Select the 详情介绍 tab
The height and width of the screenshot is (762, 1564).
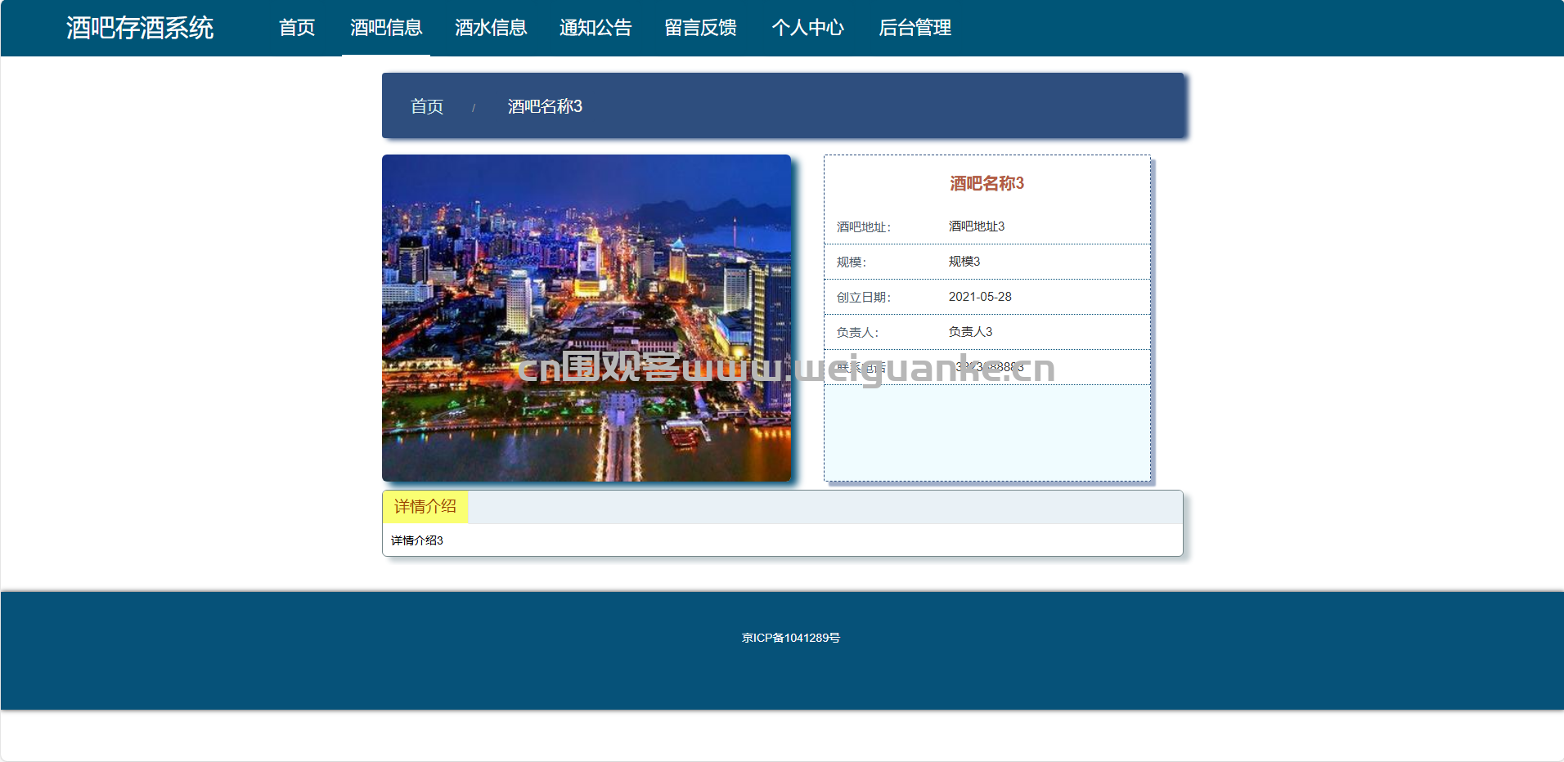[425, 507]
